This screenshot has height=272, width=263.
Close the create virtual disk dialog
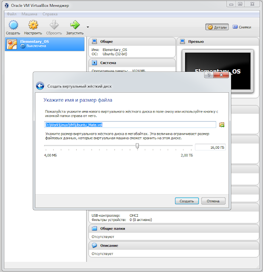[221, 75]
